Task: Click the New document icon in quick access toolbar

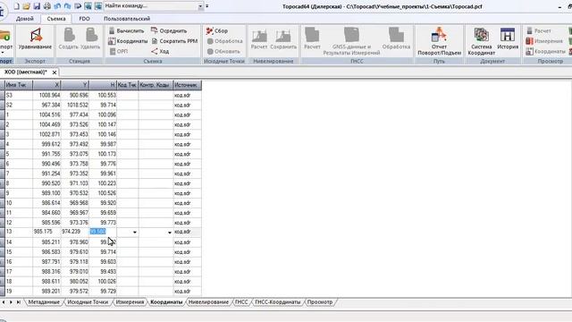Action: [16, 6]
